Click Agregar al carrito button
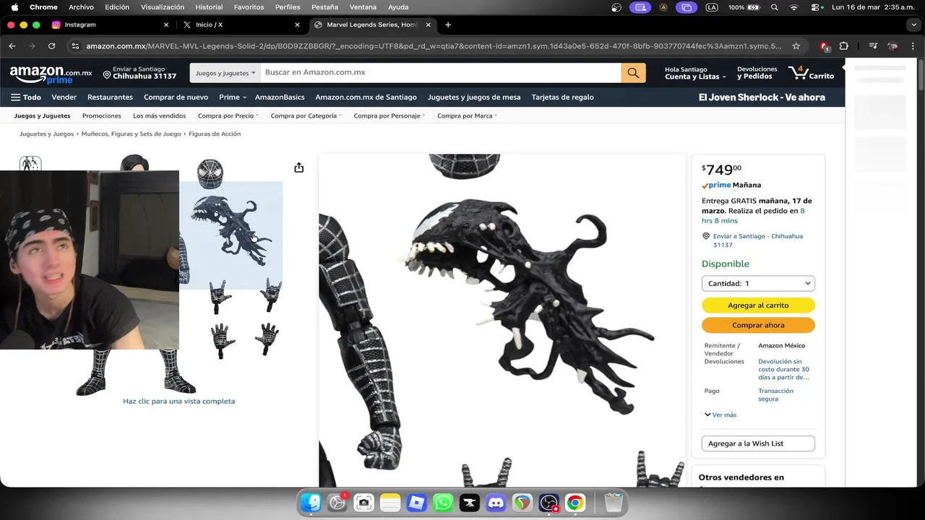925x520 pixels. click(x=758, y=305)
